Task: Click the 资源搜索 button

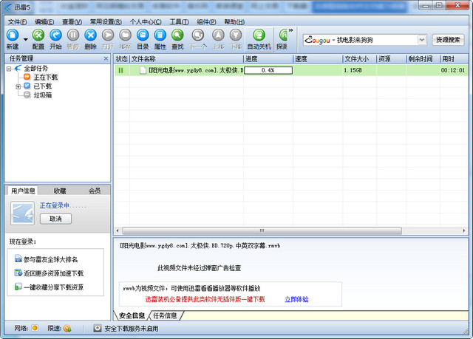Action: point(448,40)
